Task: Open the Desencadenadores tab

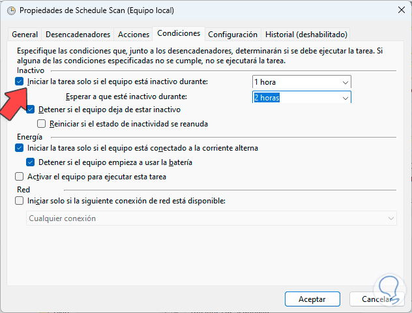Action: [78, 35]
